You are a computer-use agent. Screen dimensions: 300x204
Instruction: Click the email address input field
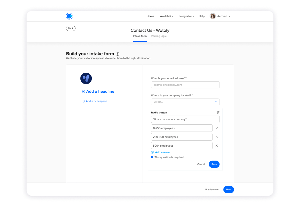185,85
